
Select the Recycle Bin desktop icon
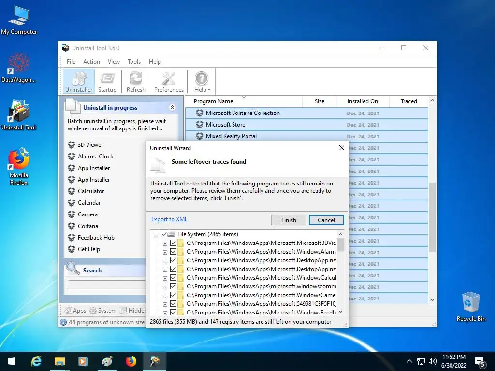(x=471, y=306)
